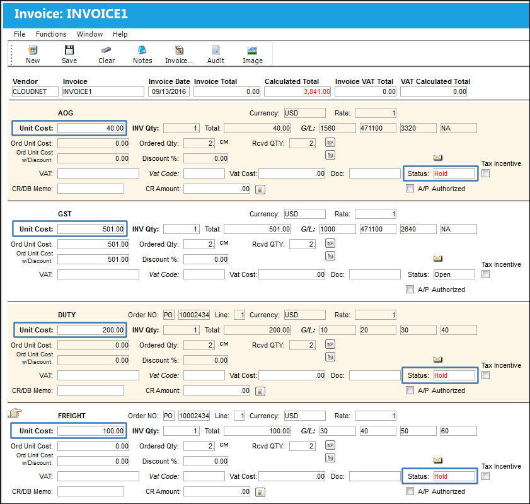Click GST icon beside Rcvd QTY
Viewport: 530px width, 504px height.
pyautogui.click(x=330, y=243)
